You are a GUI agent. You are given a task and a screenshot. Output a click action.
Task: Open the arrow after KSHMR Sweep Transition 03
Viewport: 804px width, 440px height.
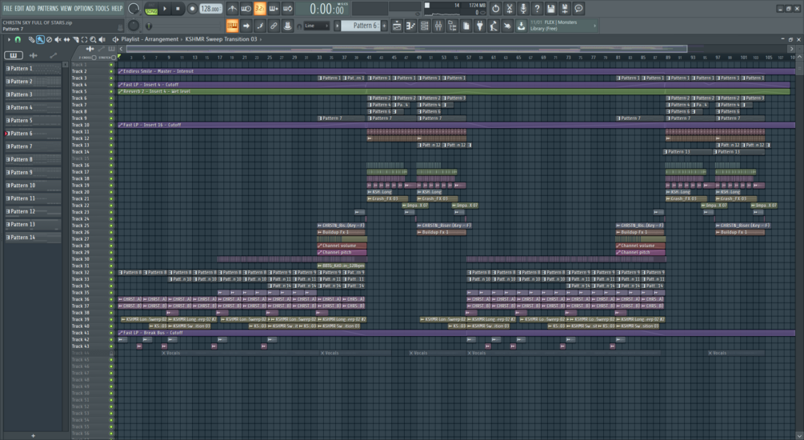(x=261, y=39)
